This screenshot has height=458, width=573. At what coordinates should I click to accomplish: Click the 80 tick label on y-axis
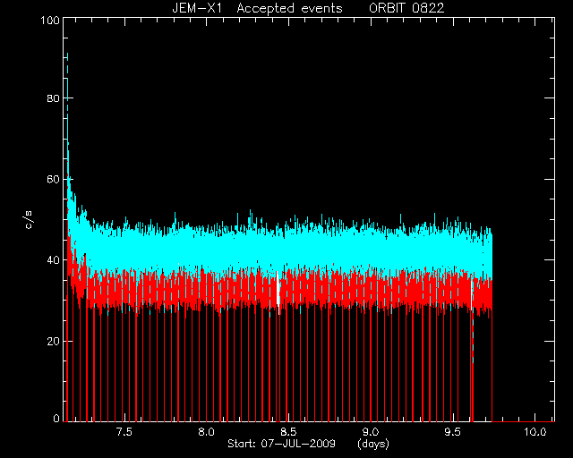[x=54, y=98]
